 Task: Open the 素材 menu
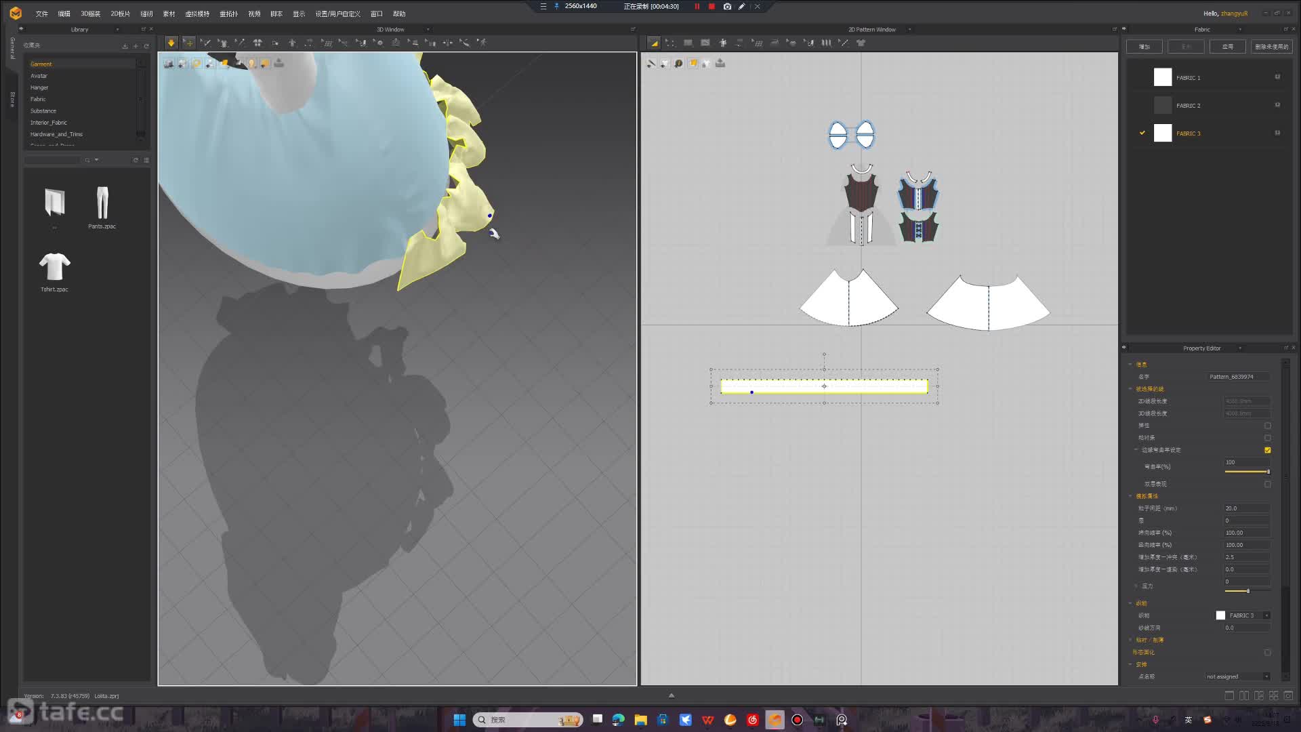pos(169,14)
